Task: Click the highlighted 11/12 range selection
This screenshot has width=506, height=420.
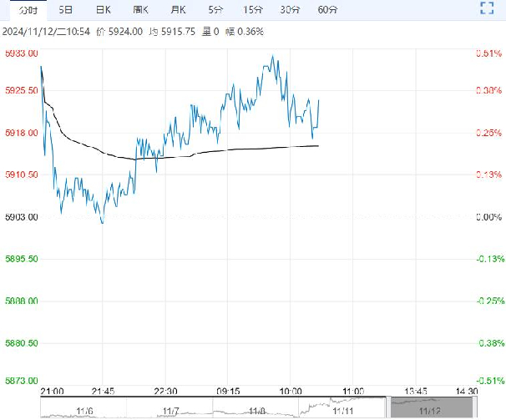Action: click(432, 407)
